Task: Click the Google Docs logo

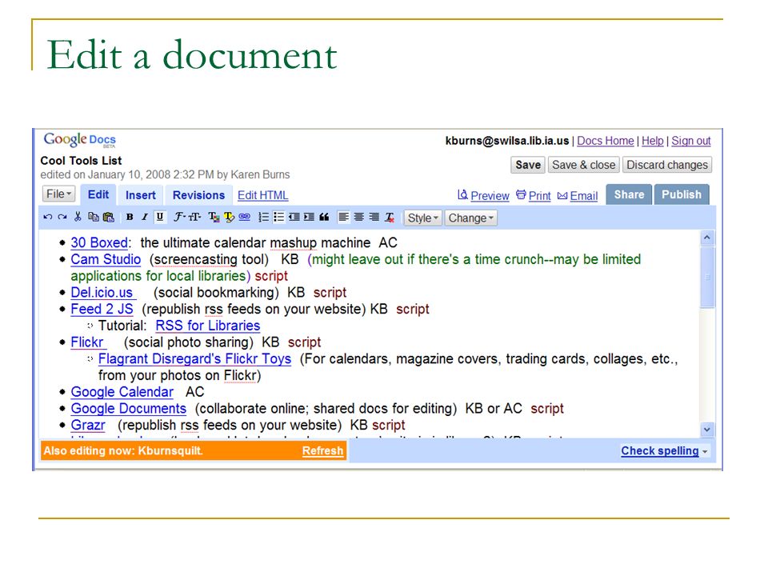Action: [x=80, y=139]
